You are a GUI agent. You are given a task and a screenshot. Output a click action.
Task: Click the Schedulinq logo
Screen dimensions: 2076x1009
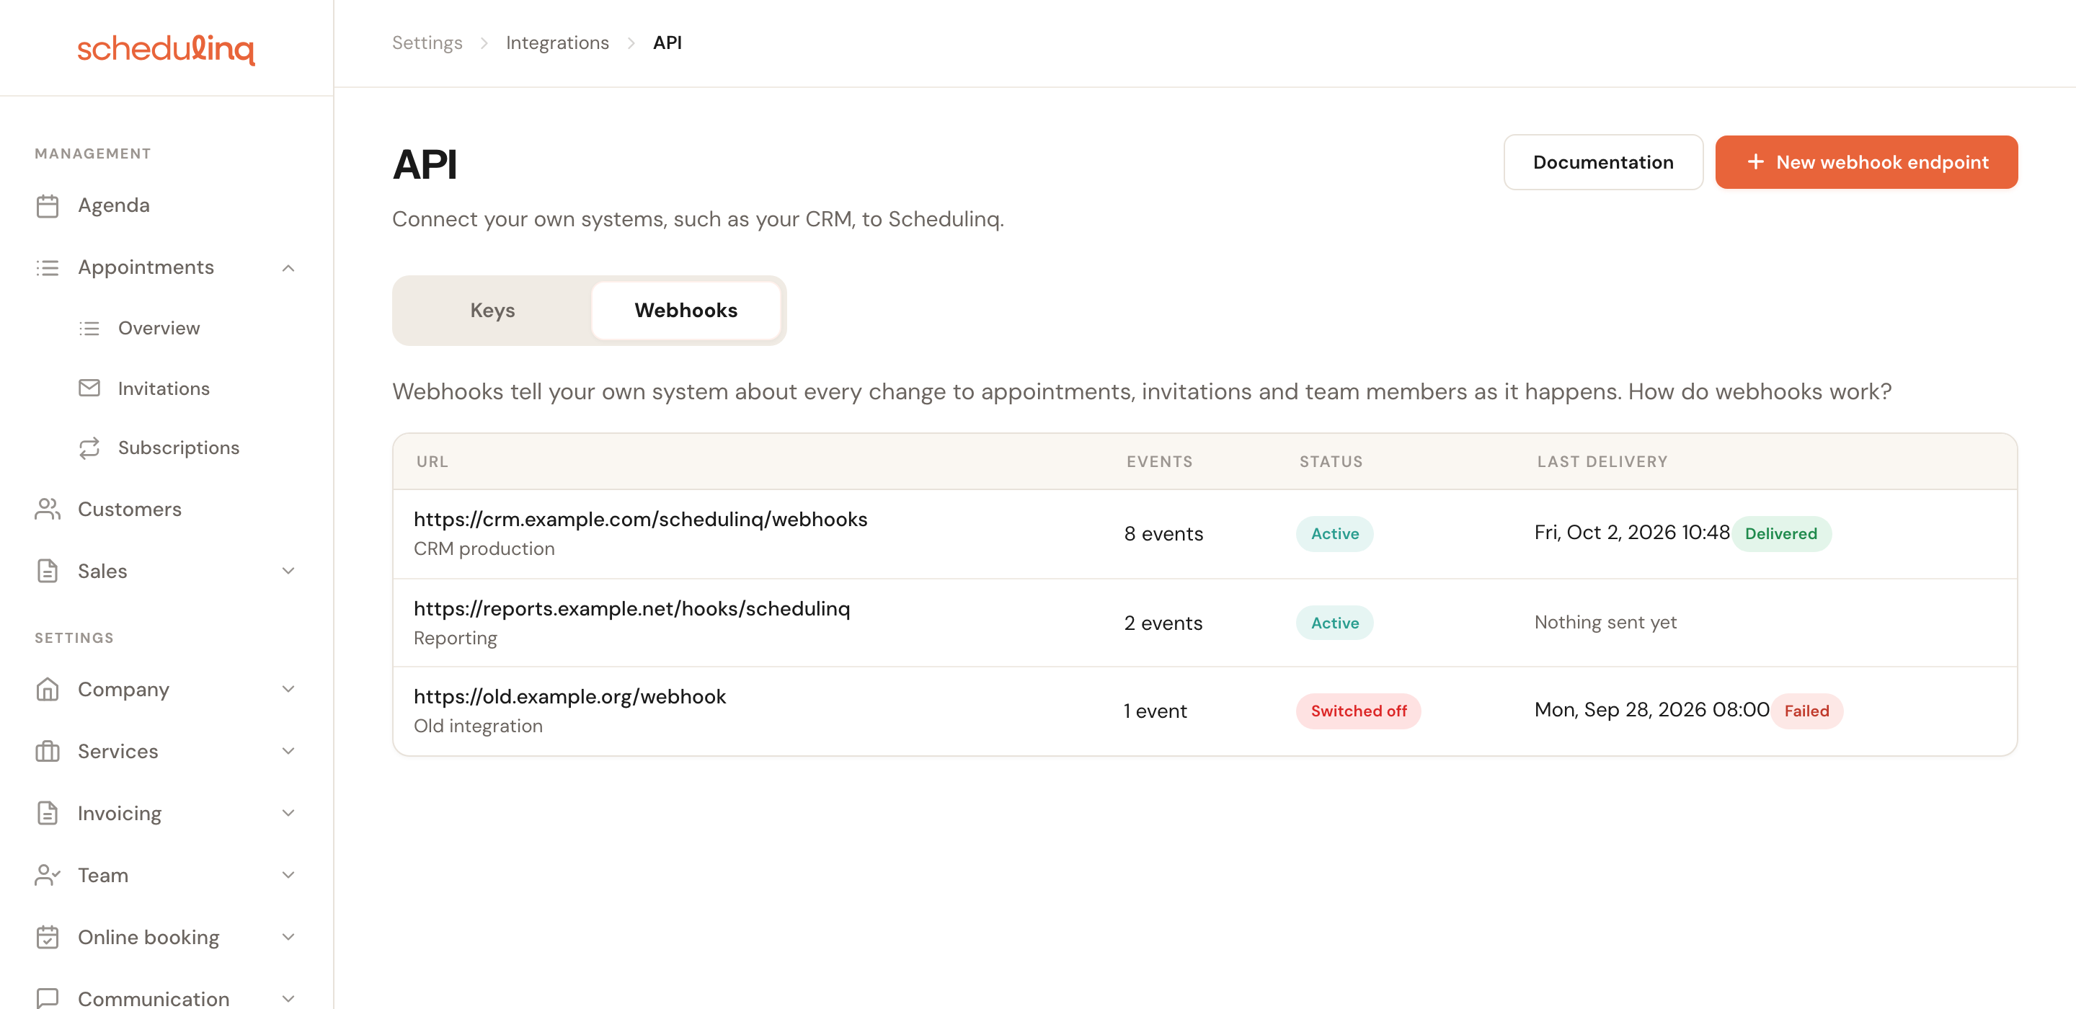pyautogui.click(x=166, y=48)
